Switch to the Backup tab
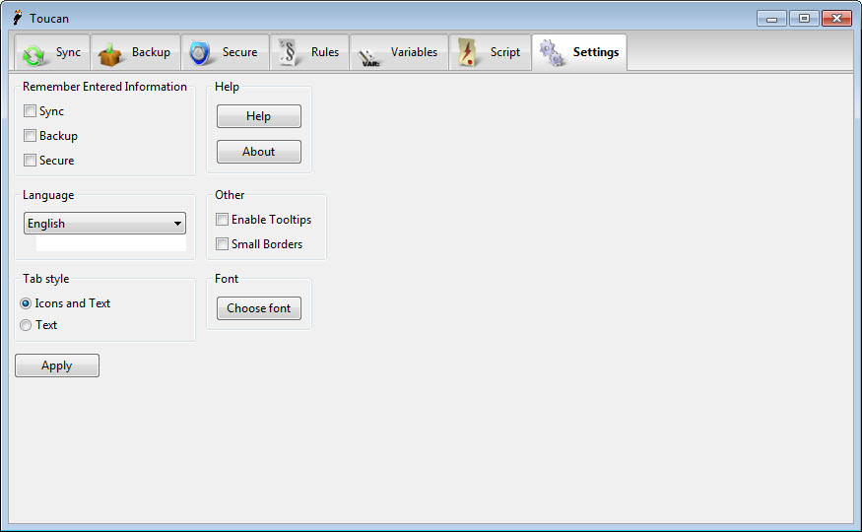The width and height of the screenshot is (862, 532). [x=135, y=52]
